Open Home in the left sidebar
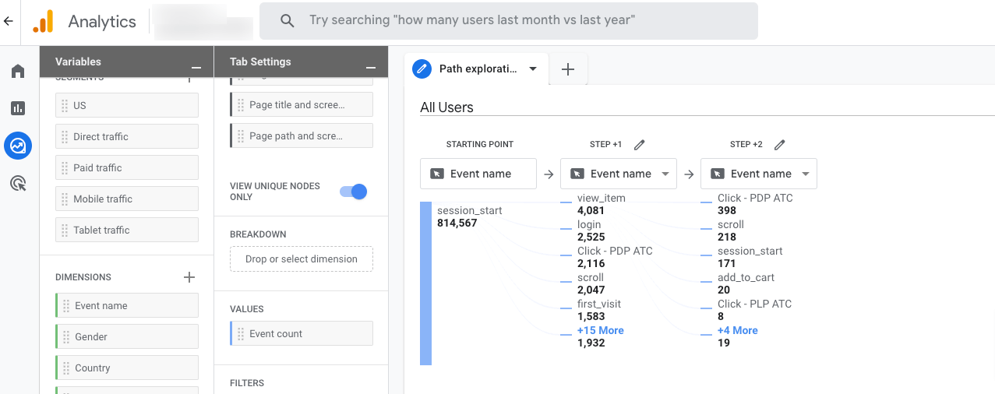995x394 pixels. point(18,71)
